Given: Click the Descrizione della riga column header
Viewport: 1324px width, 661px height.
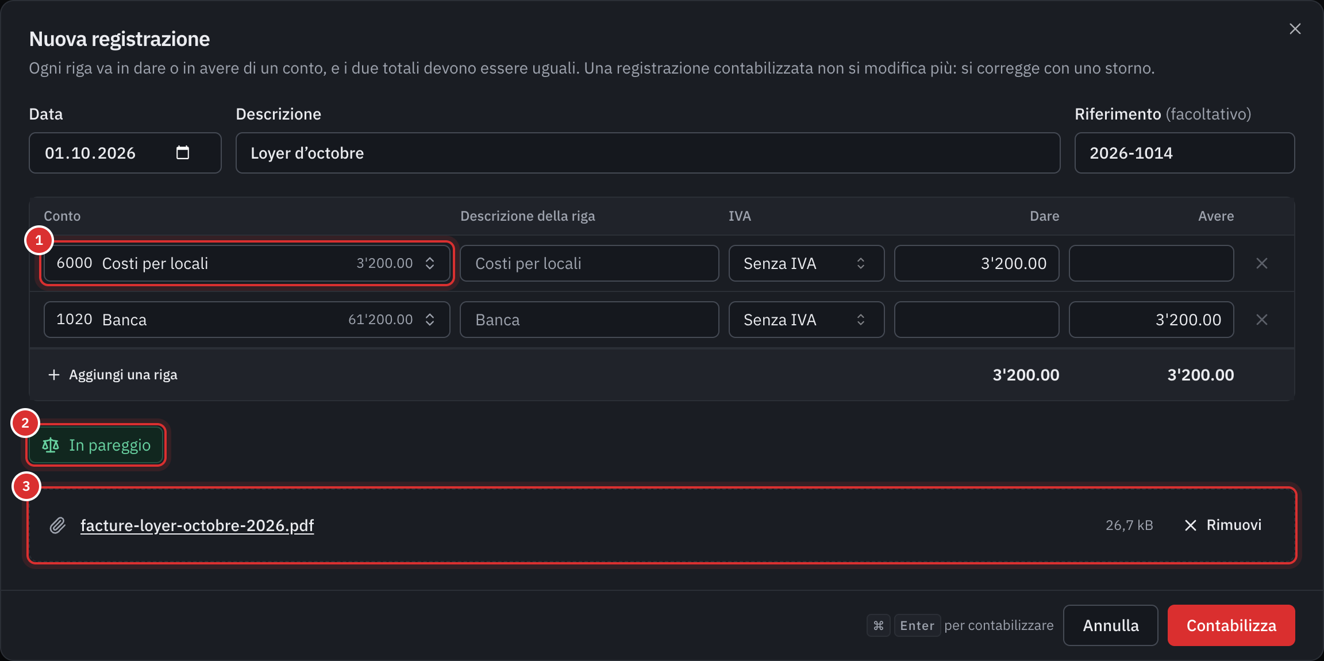Looking at the screenshot, I should (528, 216).
